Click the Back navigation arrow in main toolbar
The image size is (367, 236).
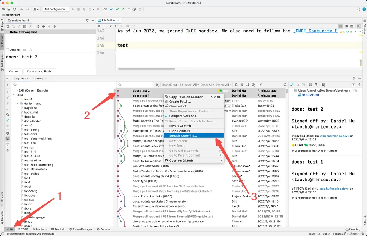[22, 9]
